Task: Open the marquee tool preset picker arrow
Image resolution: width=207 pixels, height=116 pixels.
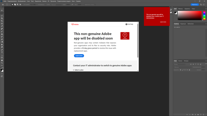Action: coord(9,5)
